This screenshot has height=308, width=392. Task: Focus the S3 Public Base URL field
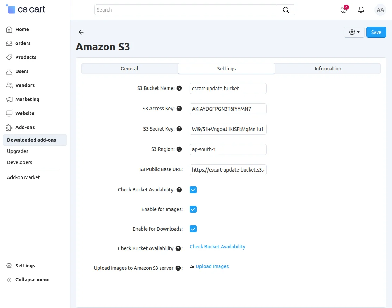coord(228,169)
